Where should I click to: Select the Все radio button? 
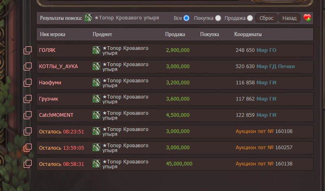pos(187,18)
